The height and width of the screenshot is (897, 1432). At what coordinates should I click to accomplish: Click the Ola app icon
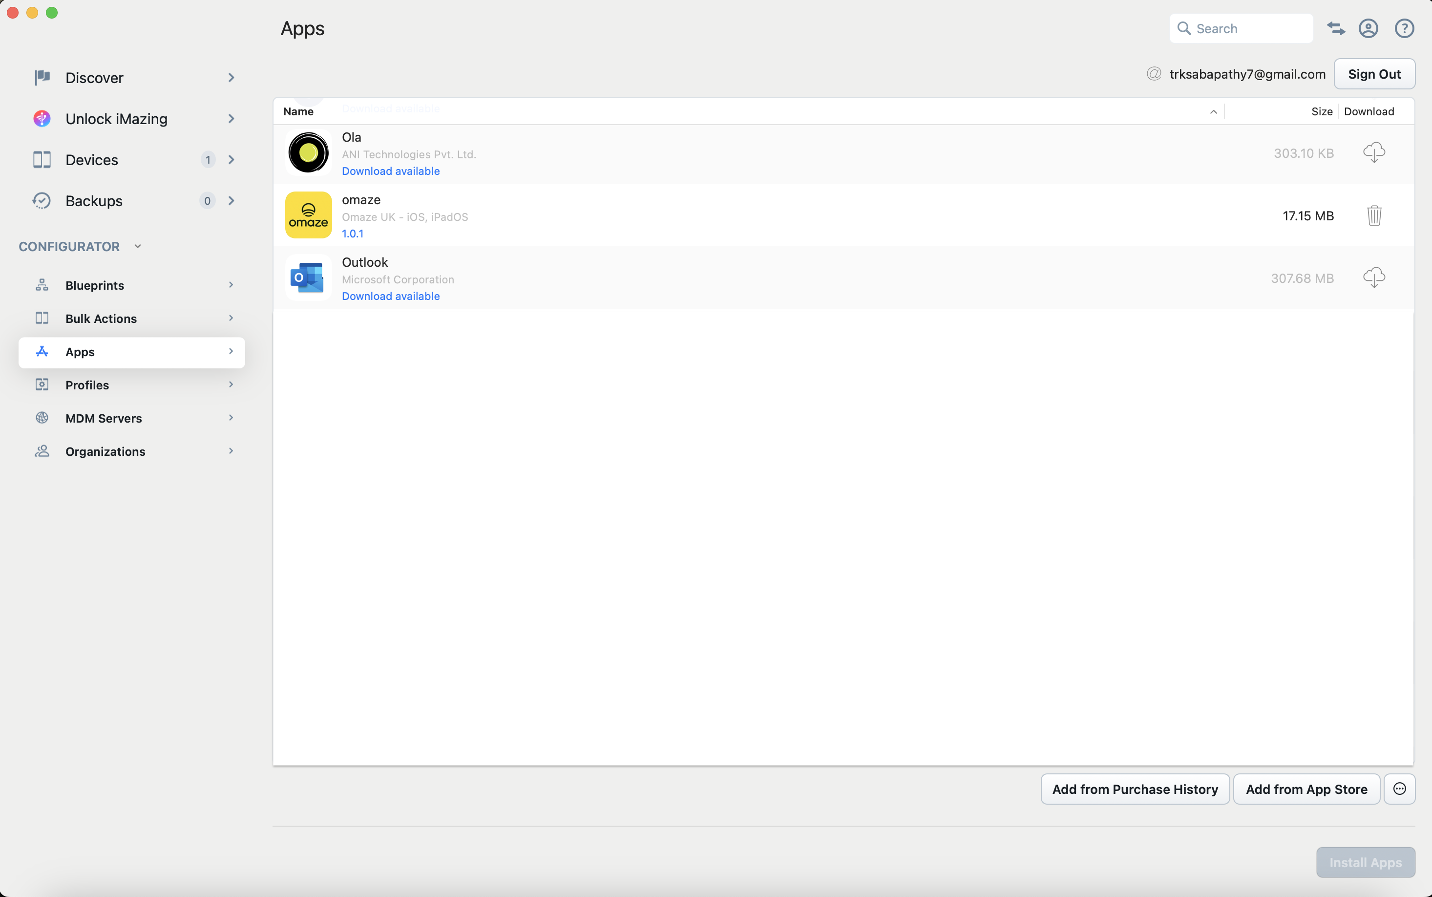[308, 152]
